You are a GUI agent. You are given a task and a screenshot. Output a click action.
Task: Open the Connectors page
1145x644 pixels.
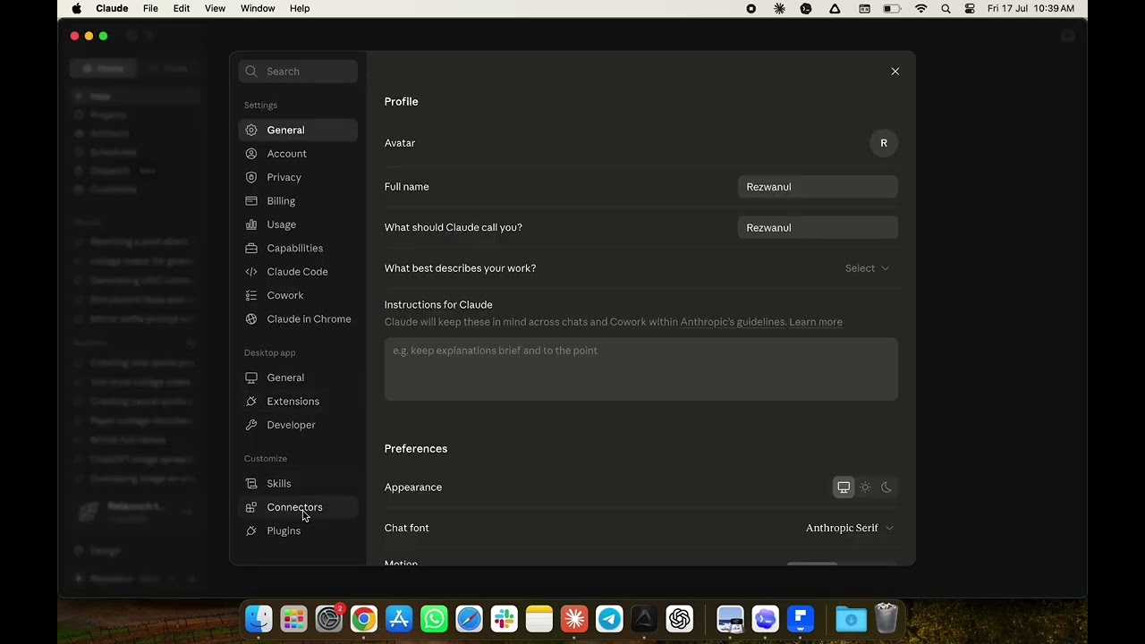click(x=298, y=507)
